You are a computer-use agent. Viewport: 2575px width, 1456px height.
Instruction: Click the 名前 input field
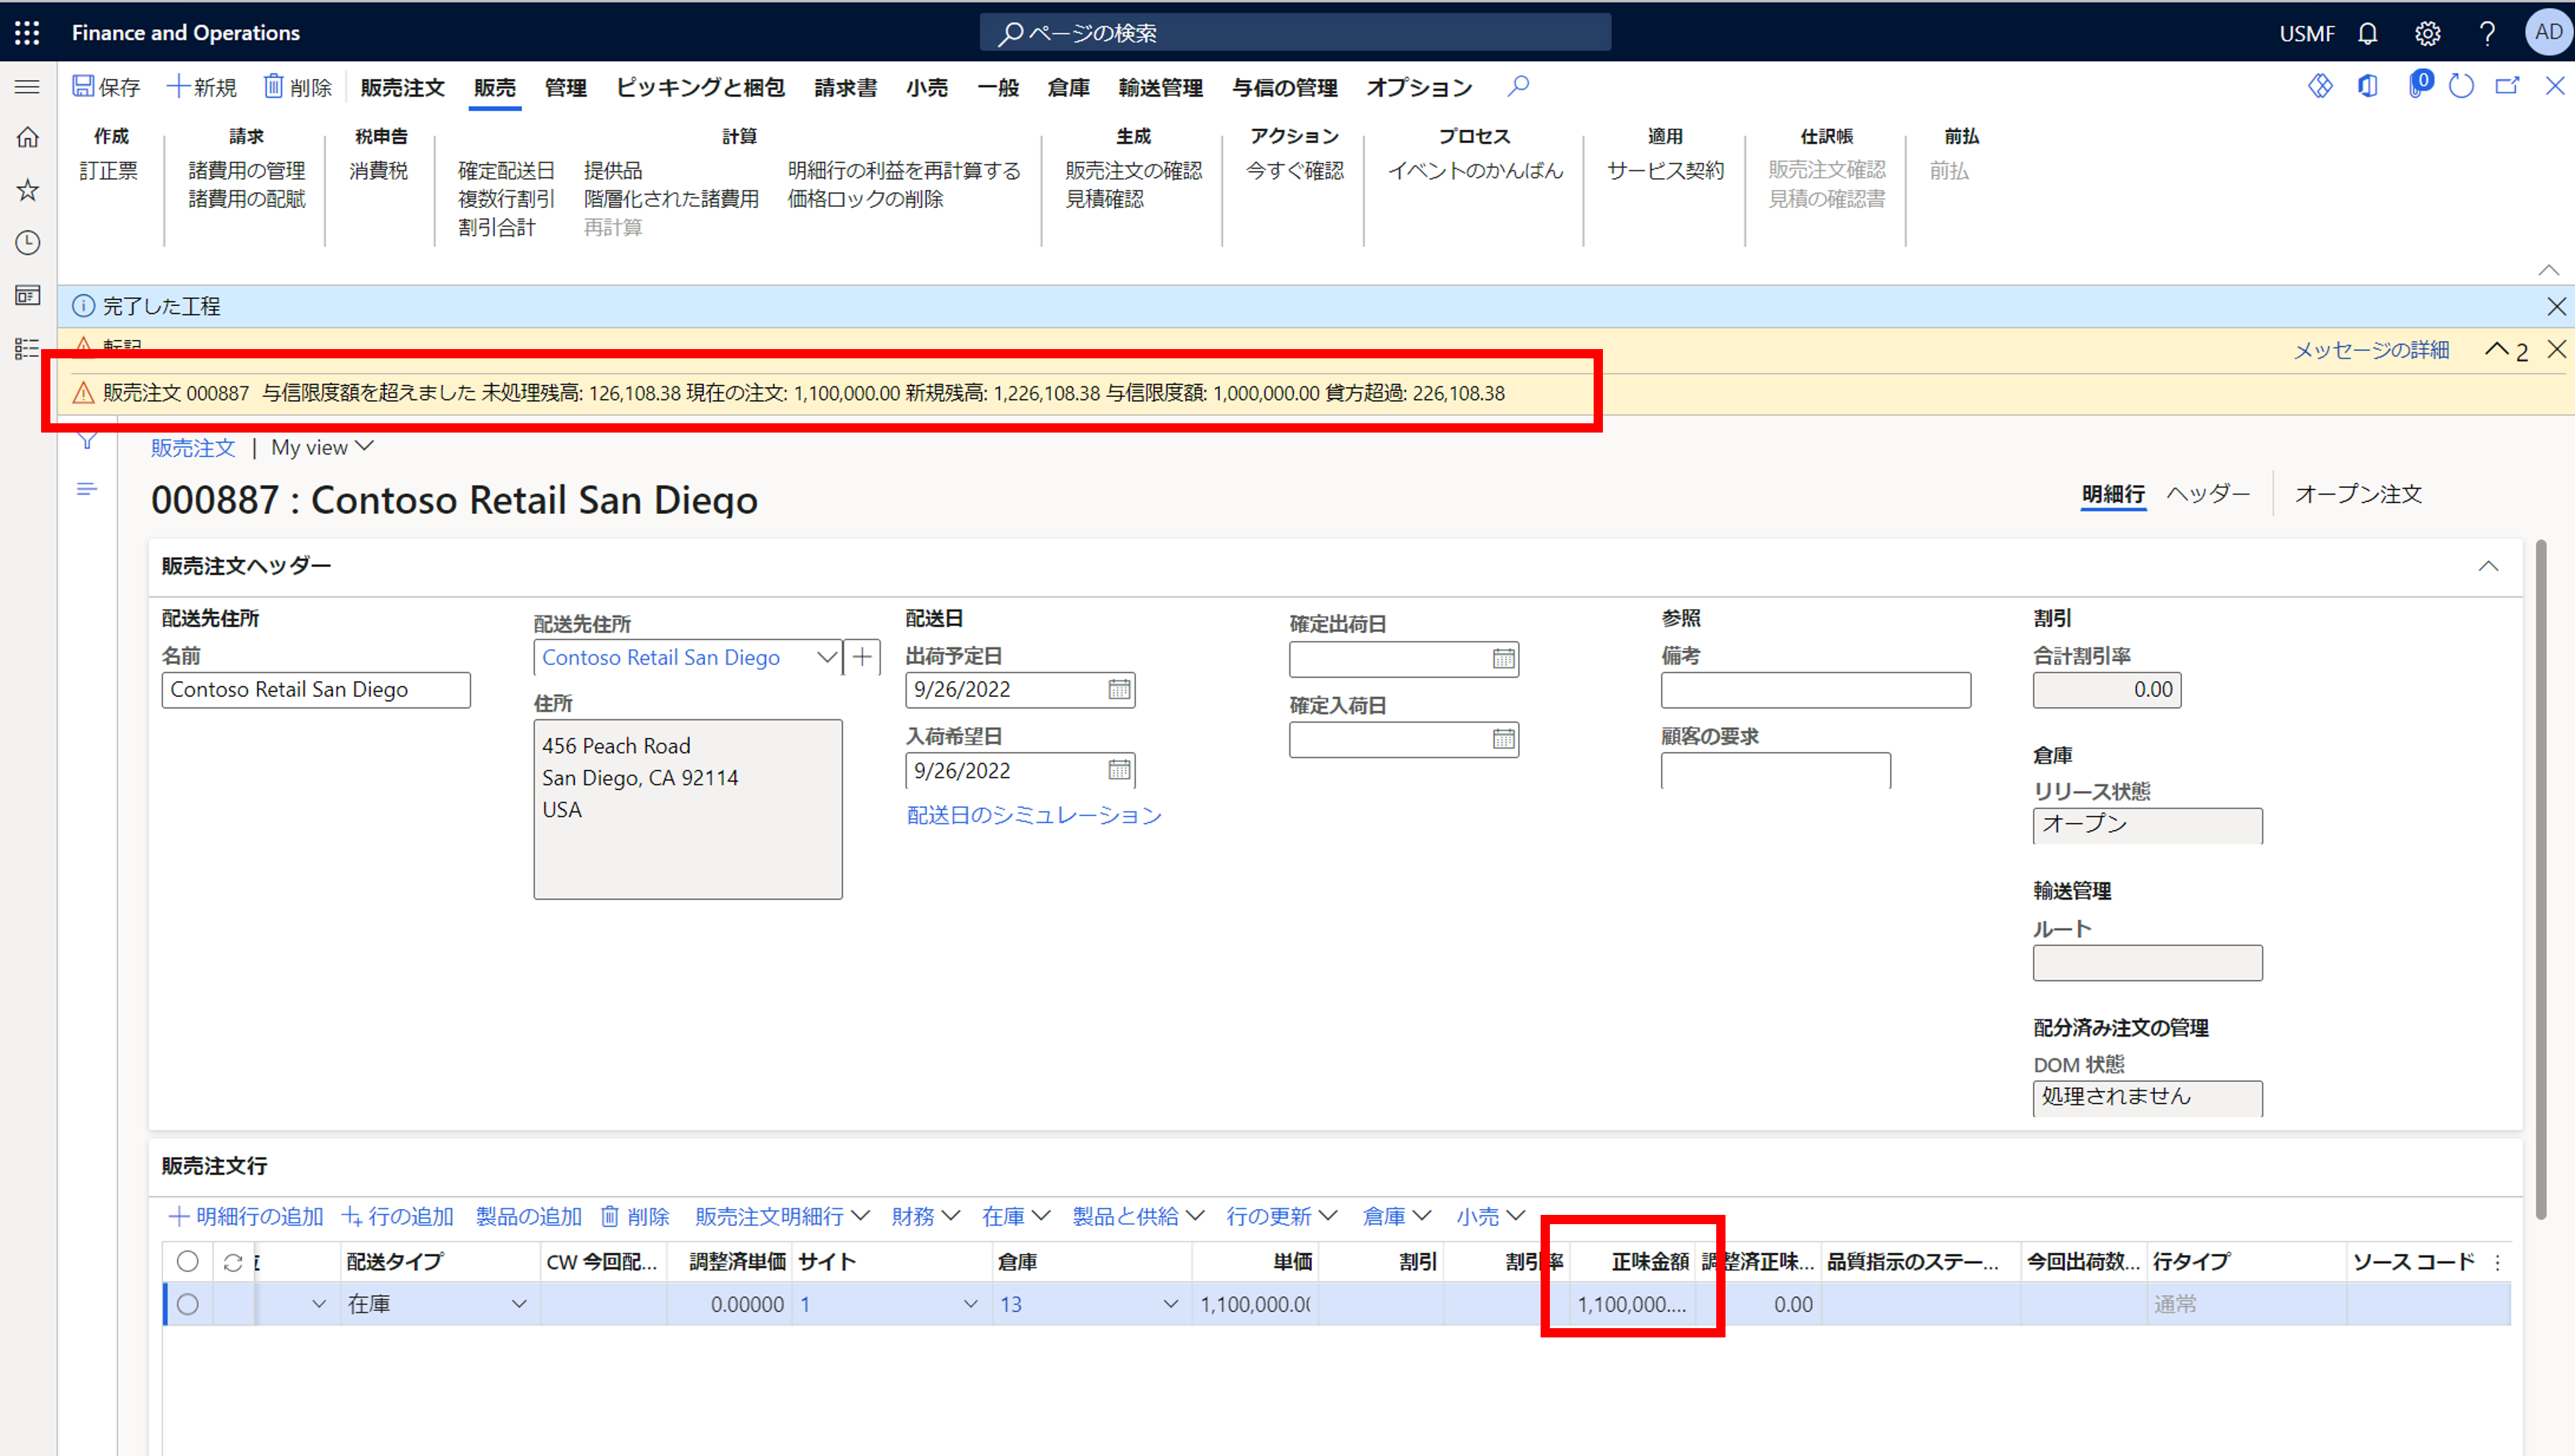(x=316, y=690)
